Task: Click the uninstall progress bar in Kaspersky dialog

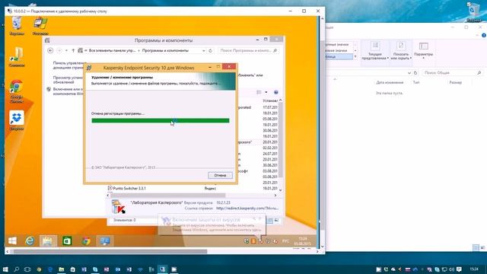Action: click(161, 120)
